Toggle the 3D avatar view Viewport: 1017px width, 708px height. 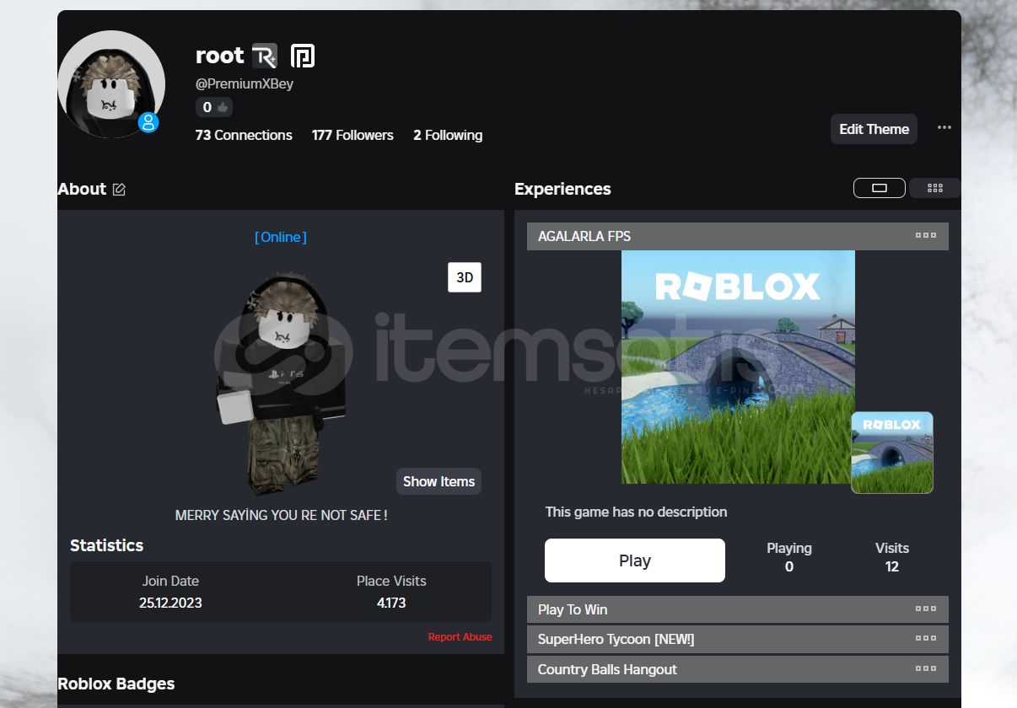465,277
